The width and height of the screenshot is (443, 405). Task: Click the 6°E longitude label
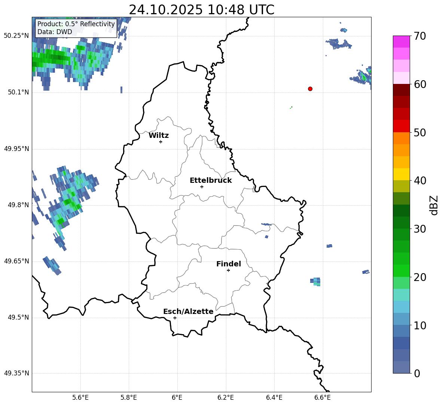(x=177, y=398)
